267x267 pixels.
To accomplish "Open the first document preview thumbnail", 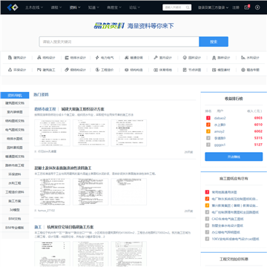I will (52, 133).
